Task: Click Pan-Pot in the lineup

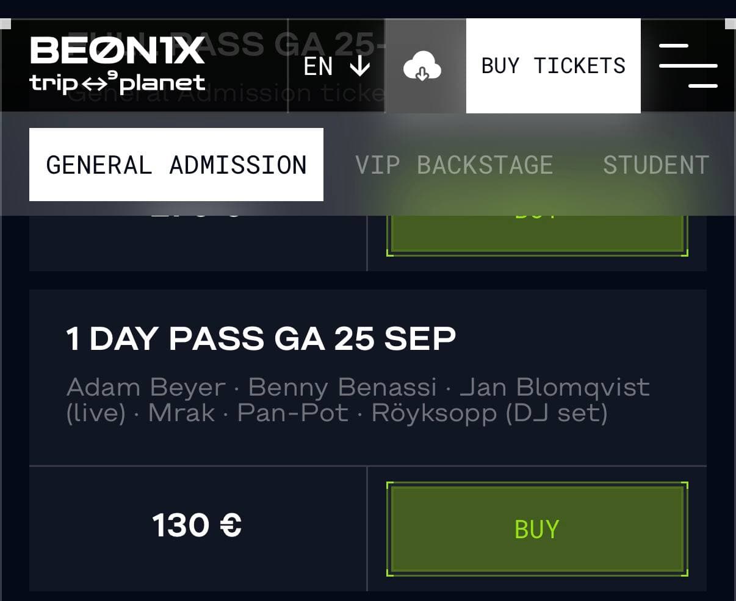Action: tap(293, 414)
